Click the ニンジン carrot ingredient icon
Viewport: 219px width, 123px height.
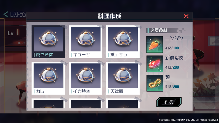coord(155,45)
